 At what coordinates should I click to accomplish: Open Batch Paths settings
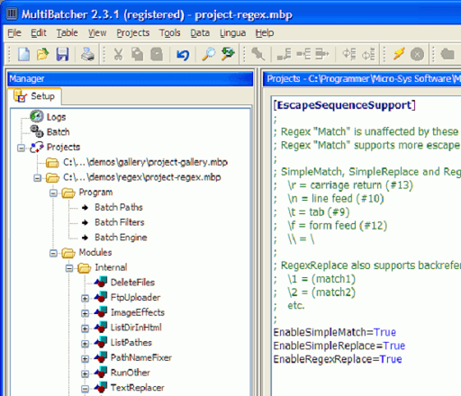[x=119, y=207]
